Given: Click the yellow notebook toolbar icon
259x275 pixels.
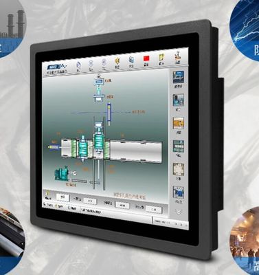Looking at the screenshot, I should click(x=161, y=57).
